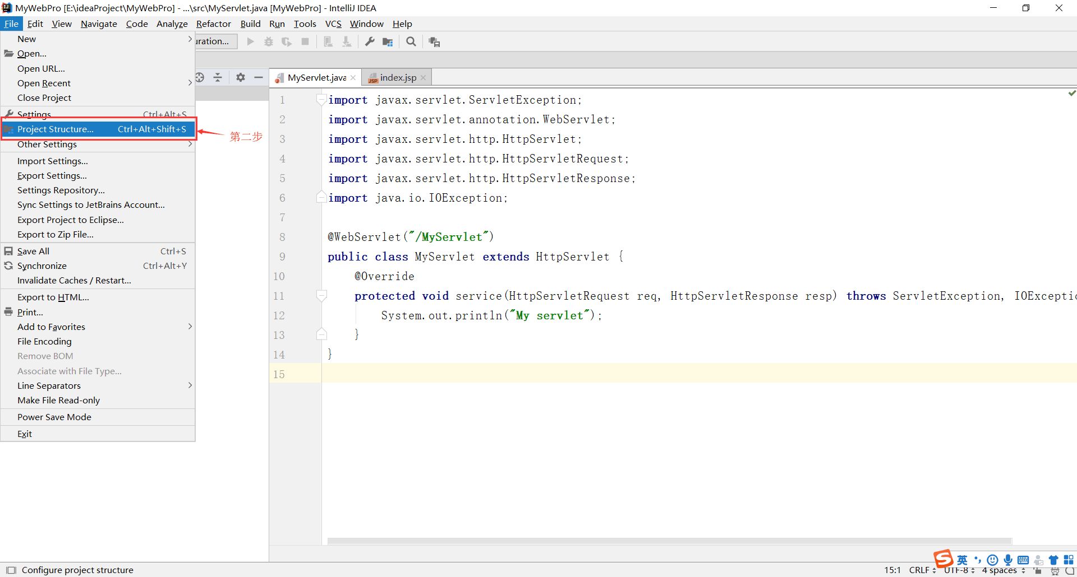Open the Build menu

pos(250,24)
